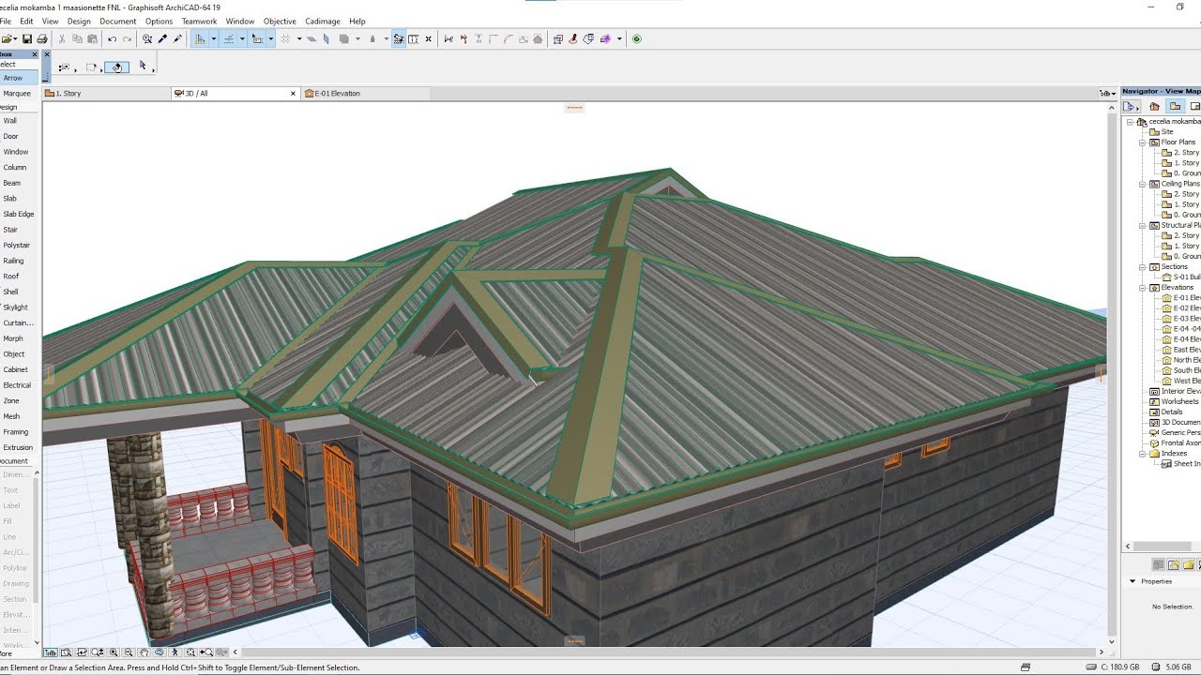Click the Open file folder icon
Screen dimensions: 1201x675
tap(8, 38)
